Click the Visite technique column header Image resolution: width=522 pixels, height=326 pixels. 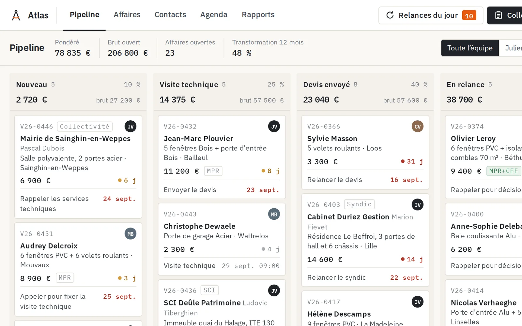222,92
